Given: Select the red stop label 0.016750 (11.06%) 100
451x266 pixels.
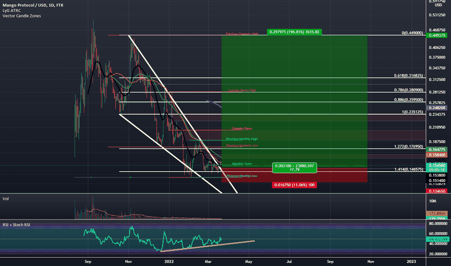Looking at the screenshot, I should 294,185.
